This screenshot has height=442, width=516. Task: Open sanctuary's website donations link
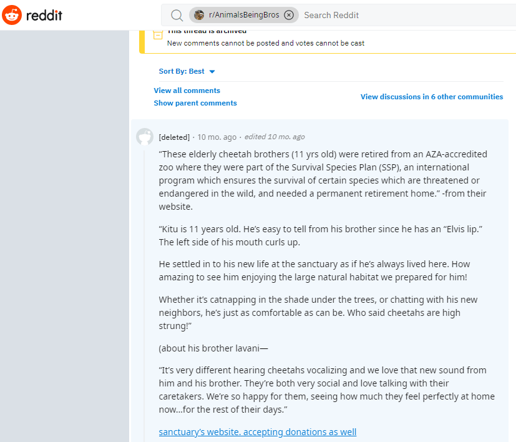(x=258, y=432)
